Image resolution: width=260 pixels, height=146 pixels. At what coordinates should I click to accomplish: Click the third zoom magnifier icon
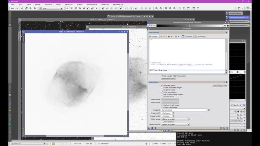tap(166, 8)
